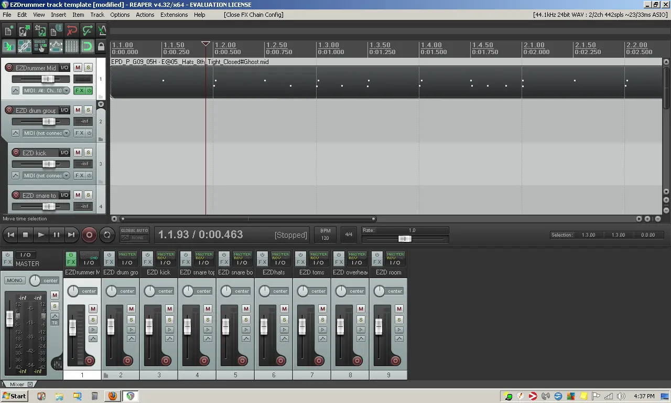
Task: Mute the Master track in mixer
Action: pos(55,295)
